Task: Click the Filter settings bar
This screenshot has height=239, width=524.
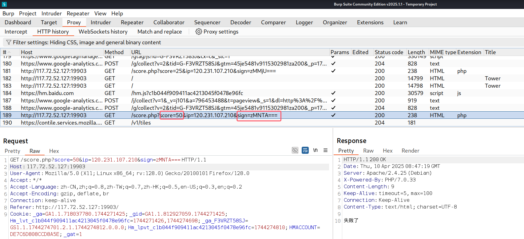Action: 263,42
